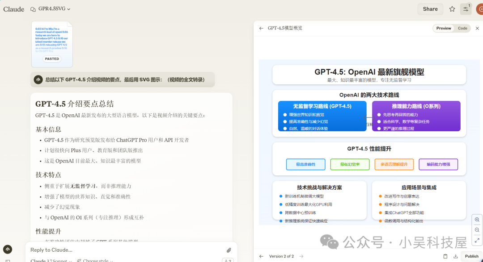Click the 技术挑战与解决方案 card heading

[x=319, y=187]
